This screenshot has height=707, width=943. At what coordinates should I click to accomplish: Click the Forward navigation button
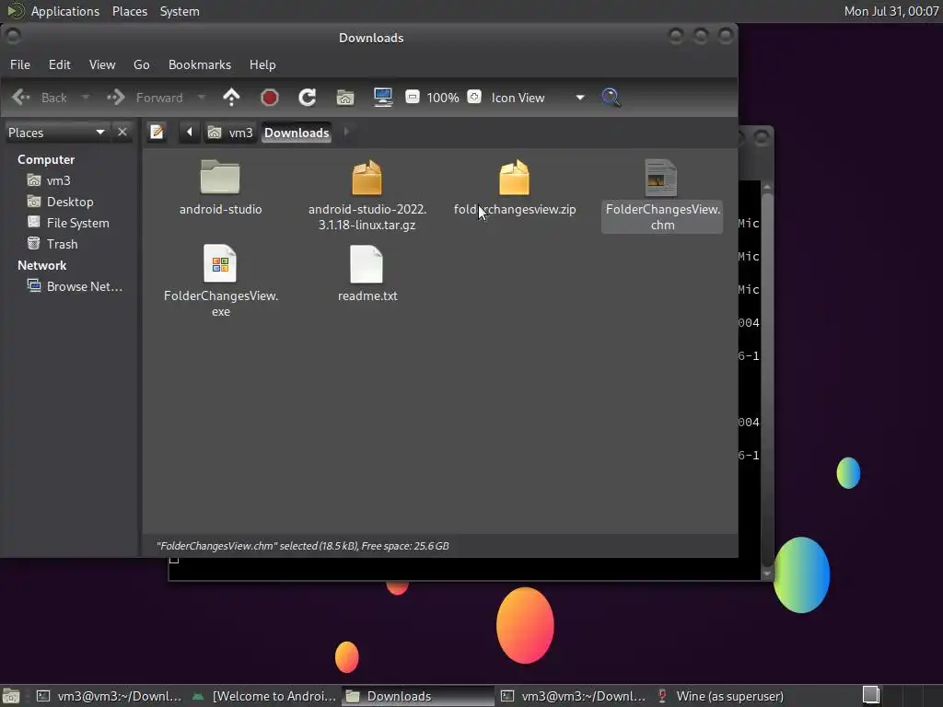click(x=145, y=98)
